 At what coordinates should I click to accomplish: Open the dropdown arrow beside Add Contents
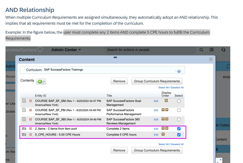pyautogui.click(x=44, y=81)
